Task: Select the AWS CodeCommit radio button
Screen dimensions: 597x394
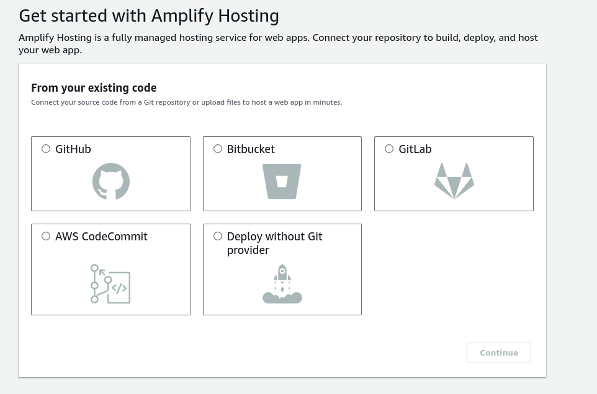Action: point(46,236)
